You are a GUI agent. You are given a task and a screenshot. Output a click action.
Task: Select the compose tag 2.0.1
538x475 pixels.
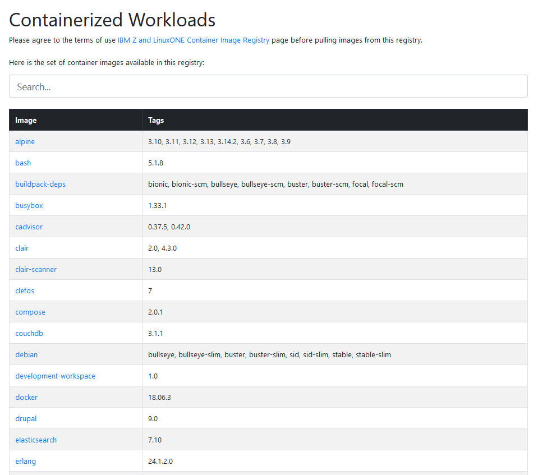point(155,312)
